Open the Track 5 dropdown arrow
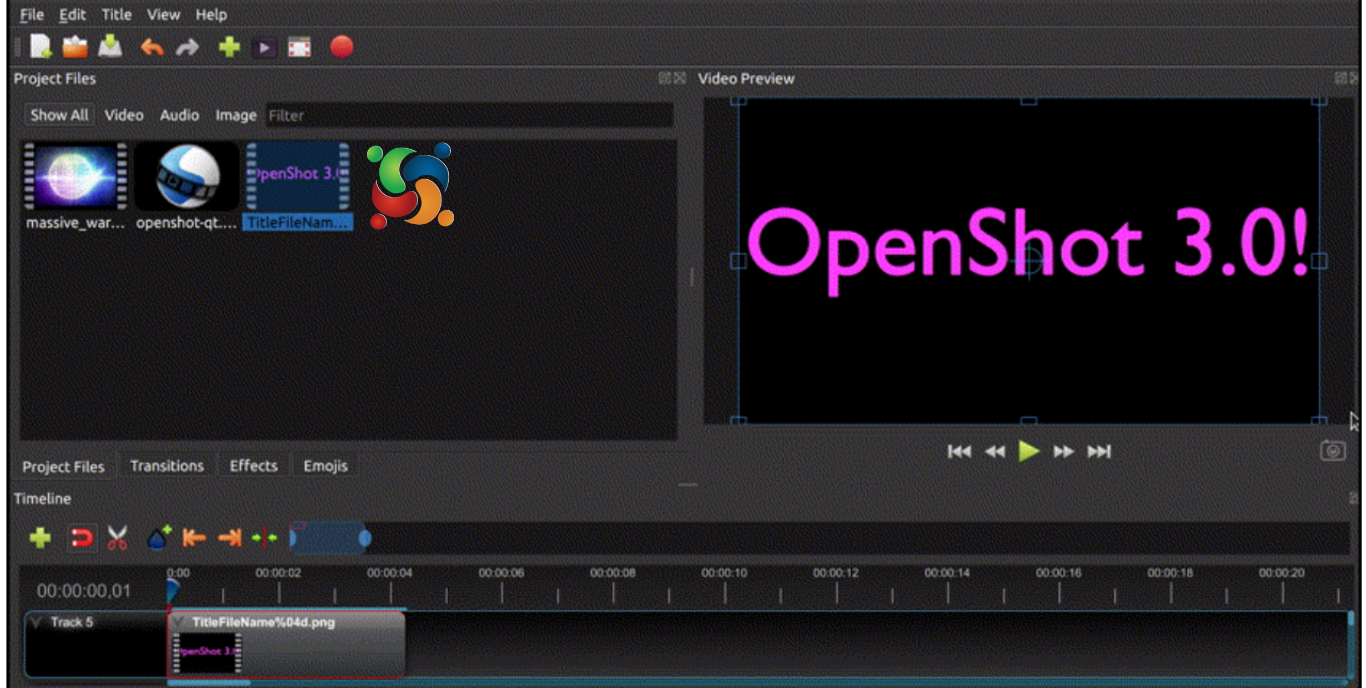Viewport: 1366px width, 688px height. pos(37,622)
